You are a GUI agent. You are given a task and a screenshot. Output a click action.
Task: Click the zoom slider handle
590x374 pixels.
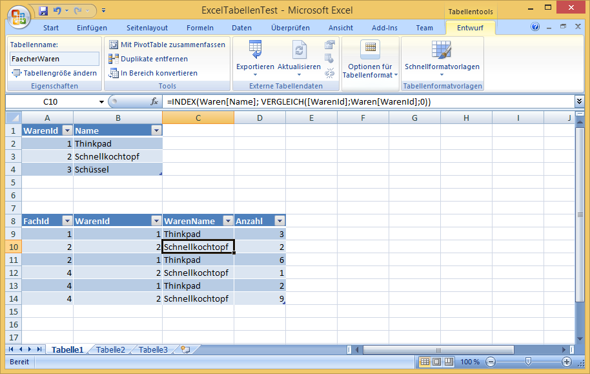click(x=528, y=362)
